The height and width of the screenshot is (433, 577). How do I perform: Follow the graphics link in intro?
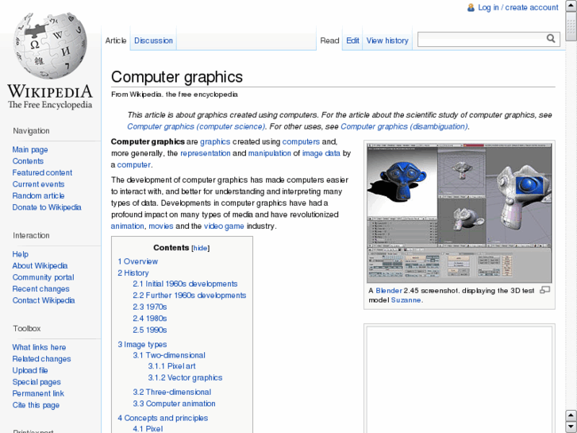point(215,142)
